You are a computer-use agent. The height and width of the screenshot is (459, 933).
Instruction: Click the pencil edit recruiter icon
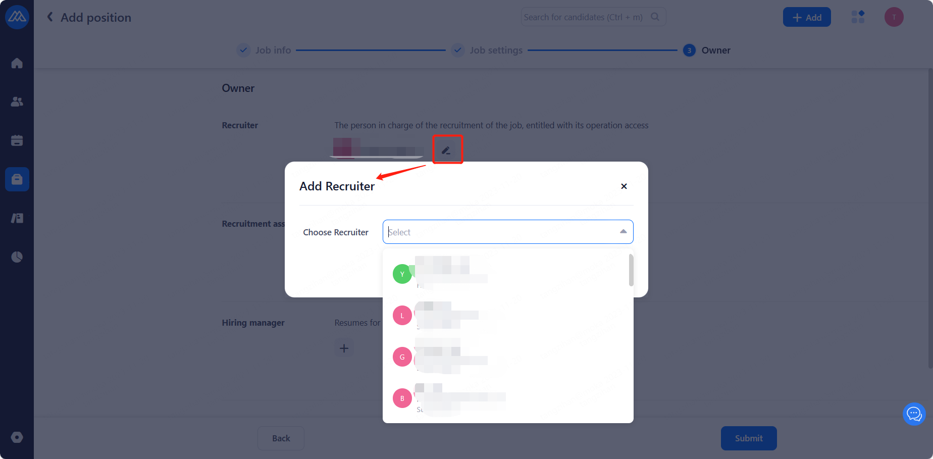point(446,150)
